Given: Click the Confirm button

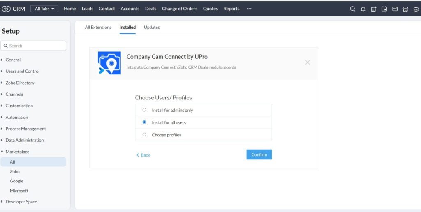Looking at the screenshot, I should click(x=259, y=154).
